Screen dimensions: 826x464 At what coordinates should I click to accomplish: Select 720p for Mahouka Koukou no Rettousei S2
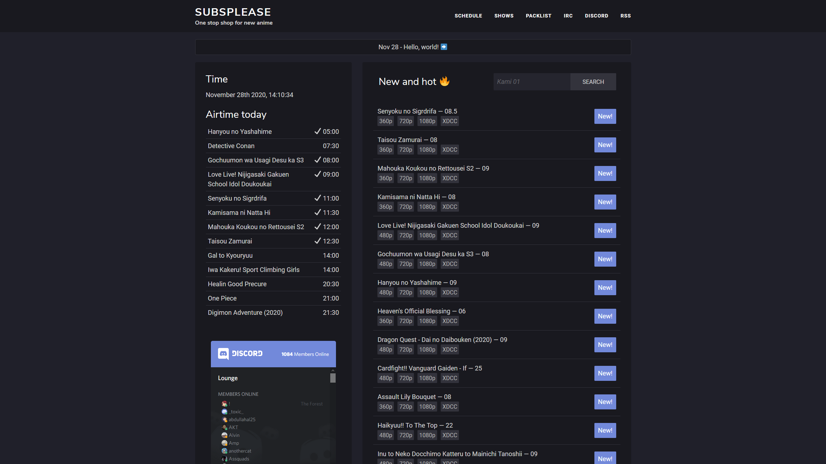click(x=406, y=178)
